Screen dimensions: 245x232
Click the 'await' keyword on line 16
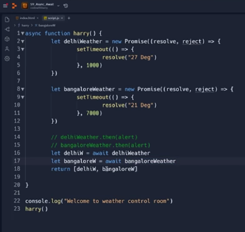pyautogui.click(x=101, y=153)
